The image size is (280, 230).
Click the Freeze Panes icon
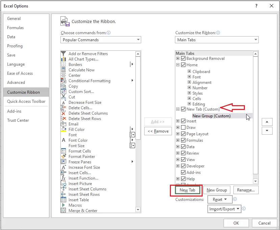(63, 162)
